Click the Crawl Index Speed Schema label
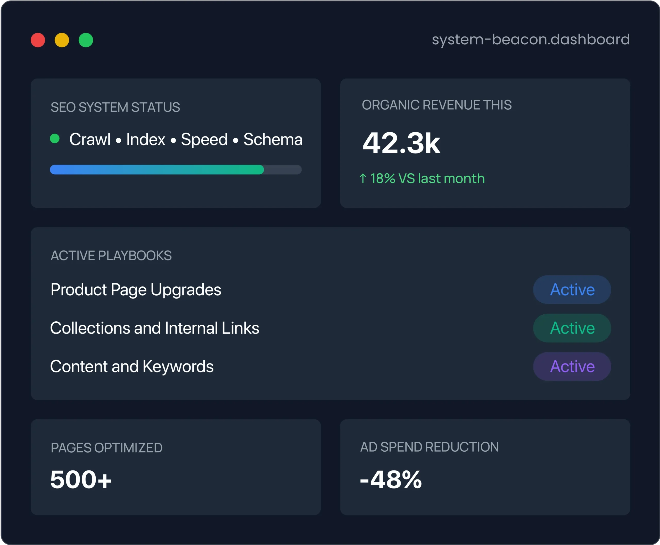The image size is (660, 545). pyautogui.click(x=186, y=139)
